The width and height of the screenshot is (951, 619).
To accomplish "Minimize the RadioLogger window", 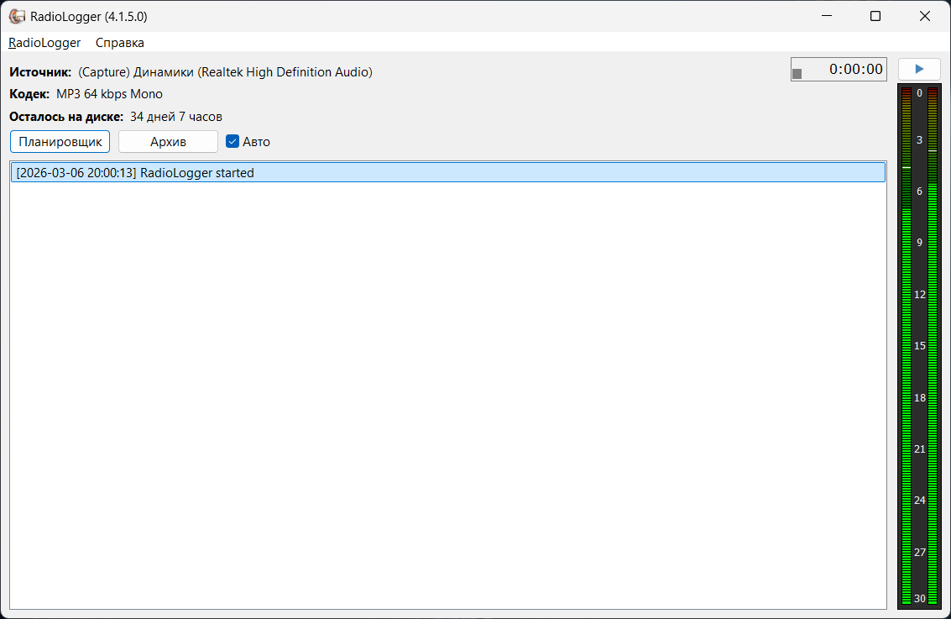I will [827, 16].
